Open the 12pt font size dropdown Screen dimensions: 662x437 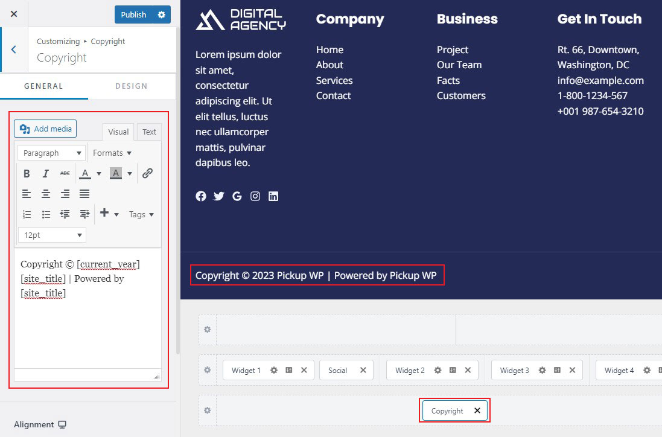(52, 235)
